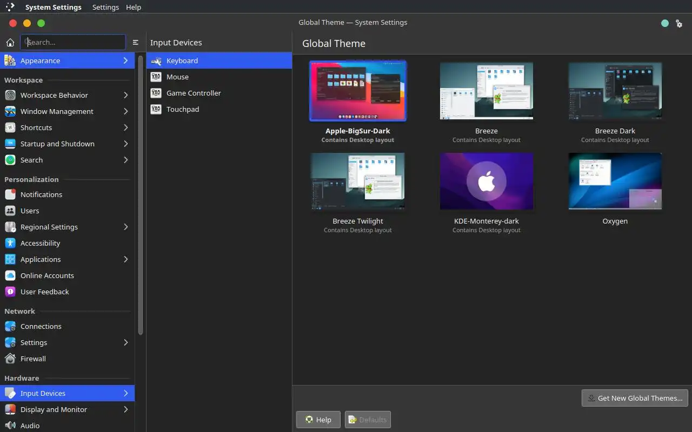Select the Keyboard text row
Screen dimensions: 692x432
pos(219,60)
